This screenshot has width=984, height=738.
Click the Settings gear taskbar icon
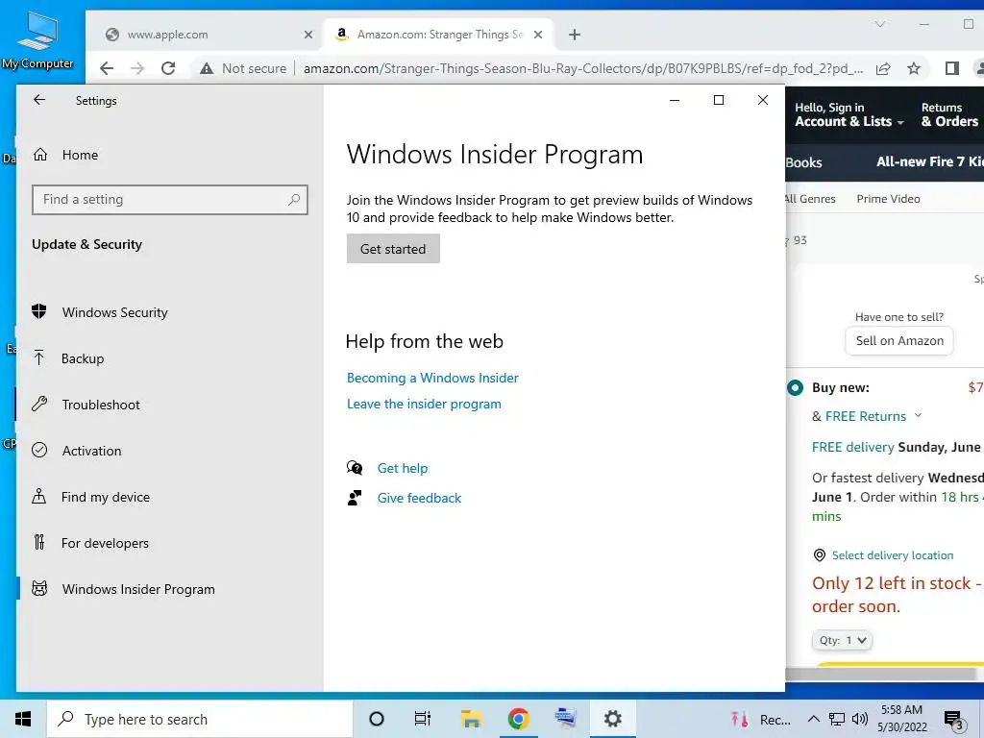pos(612,719)
